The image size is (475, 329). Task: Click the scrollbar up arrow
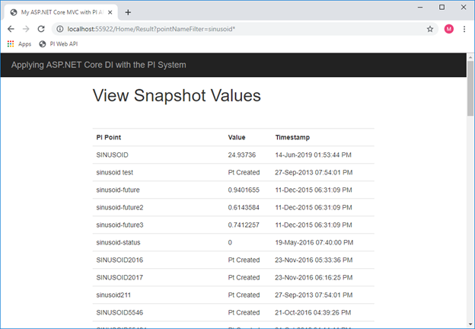coord(470,57)
